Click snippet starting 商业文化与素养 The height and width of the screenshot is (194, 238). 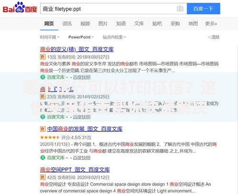pos(129,67)
